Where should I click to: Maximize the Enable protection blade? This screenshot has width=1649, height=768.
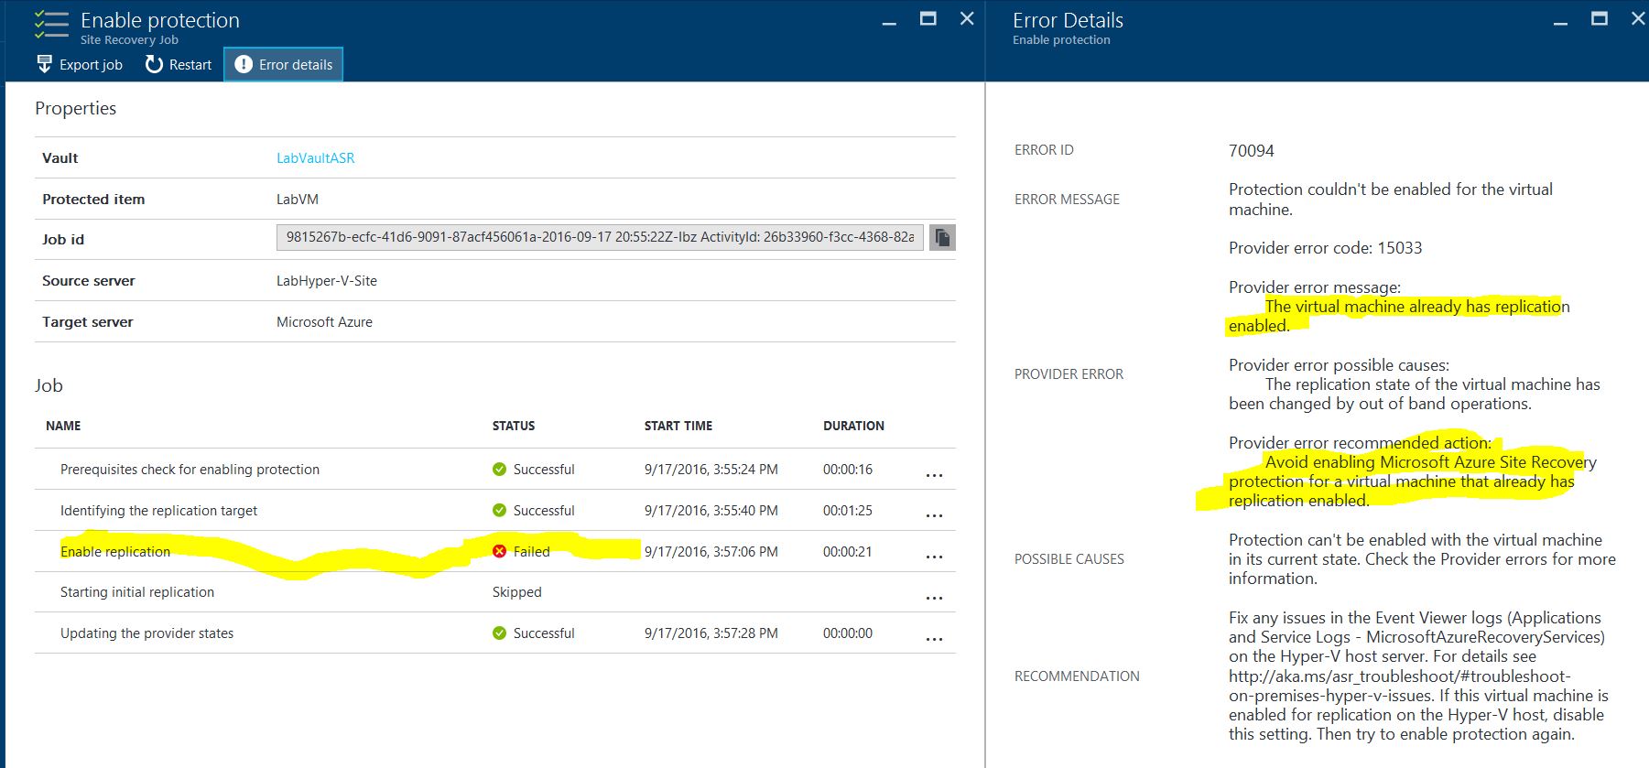click(928, 19)
